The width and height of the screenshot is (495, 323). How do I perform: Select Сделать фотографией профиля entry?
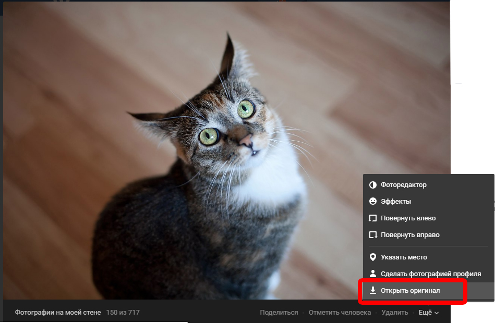tap(428, 274)
